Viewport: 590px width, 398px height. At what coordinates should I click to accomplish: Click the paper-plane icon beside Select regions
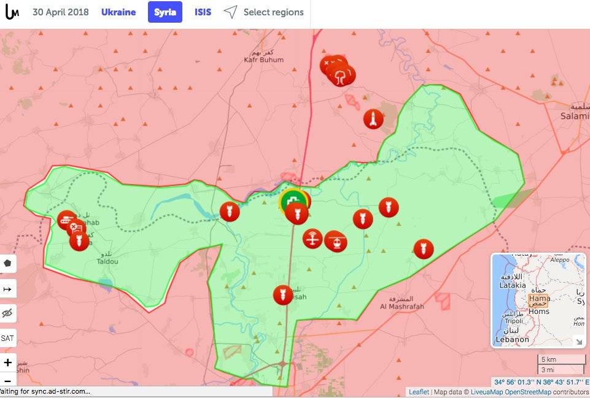[x=230, y=12]
